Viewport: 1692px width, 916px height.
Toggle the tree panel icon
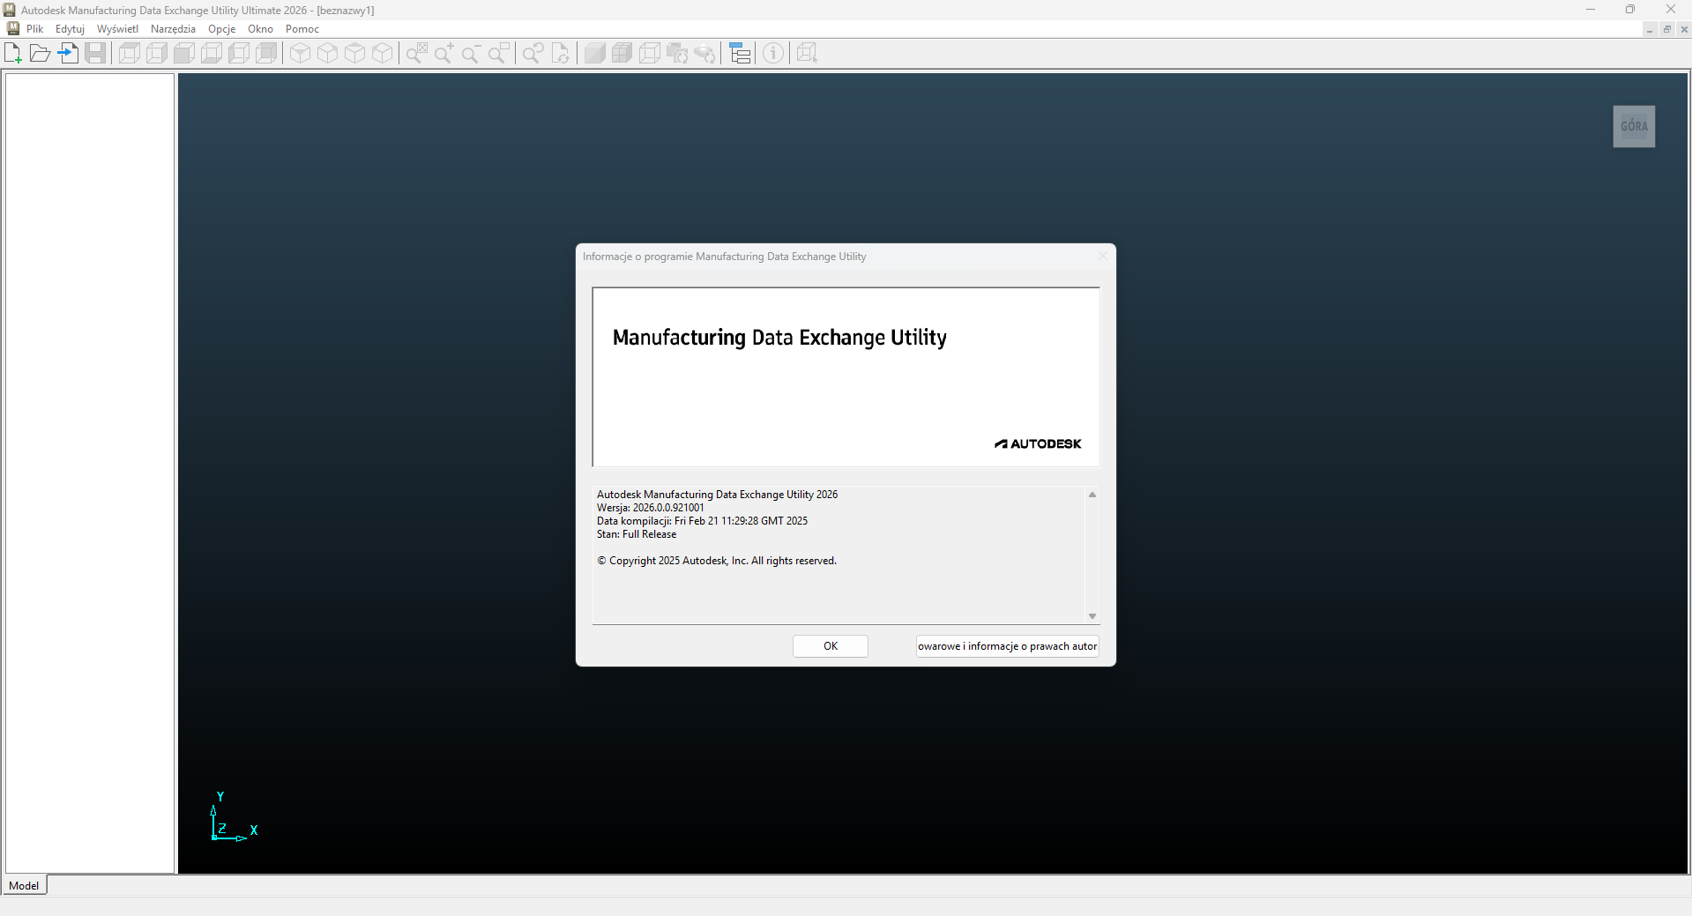click(740, 54)
